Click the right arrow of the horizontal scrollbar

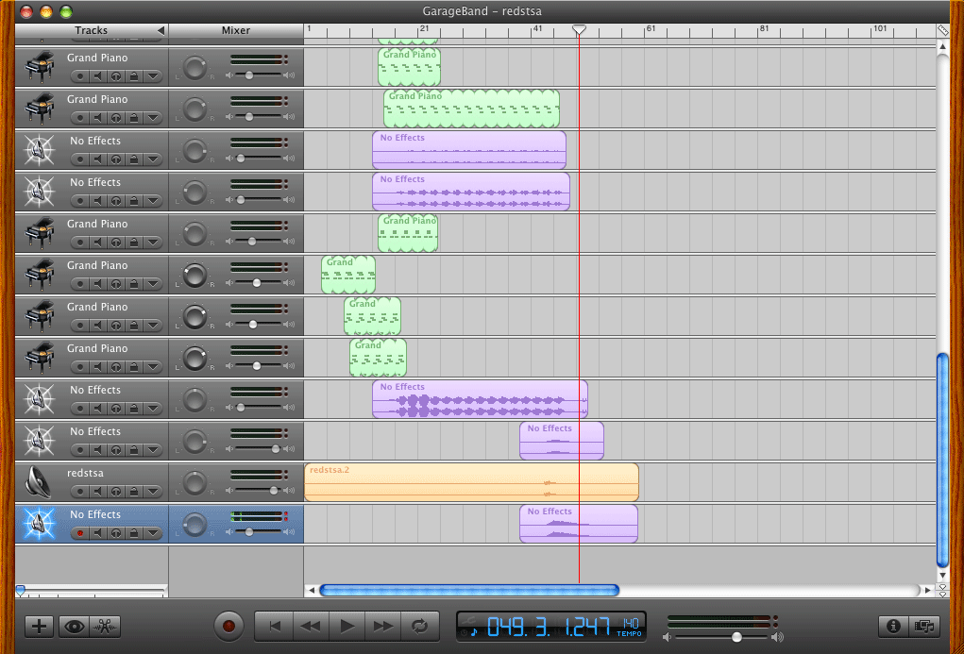(x=927, y=591)
